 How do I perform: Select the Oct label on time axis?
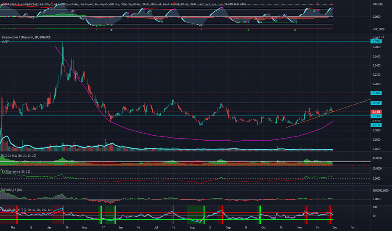[263, 228]
